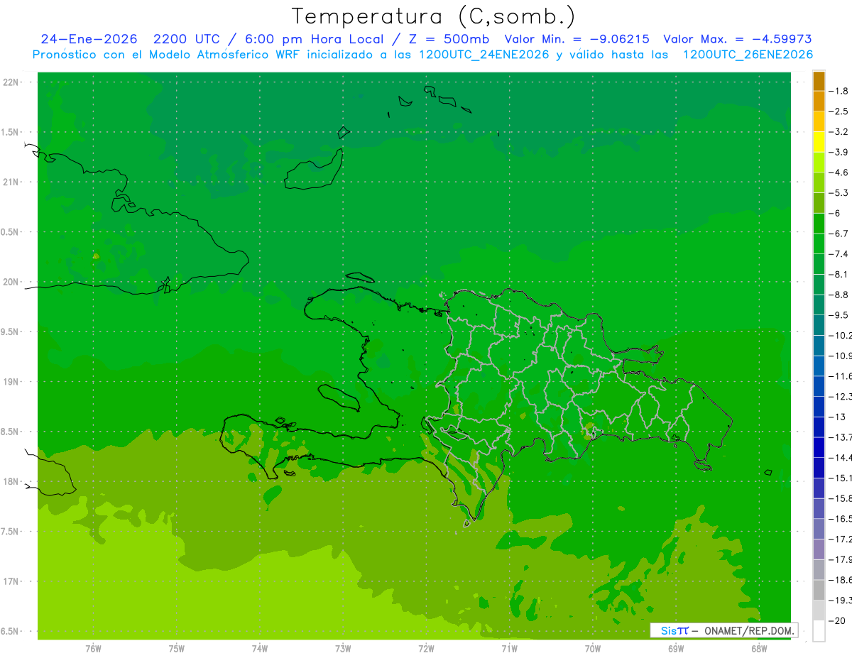Image resolution: width=852 pixels, height=658 pixels.
Task: Click the '75W' longitude label
Action: [177, 649]
